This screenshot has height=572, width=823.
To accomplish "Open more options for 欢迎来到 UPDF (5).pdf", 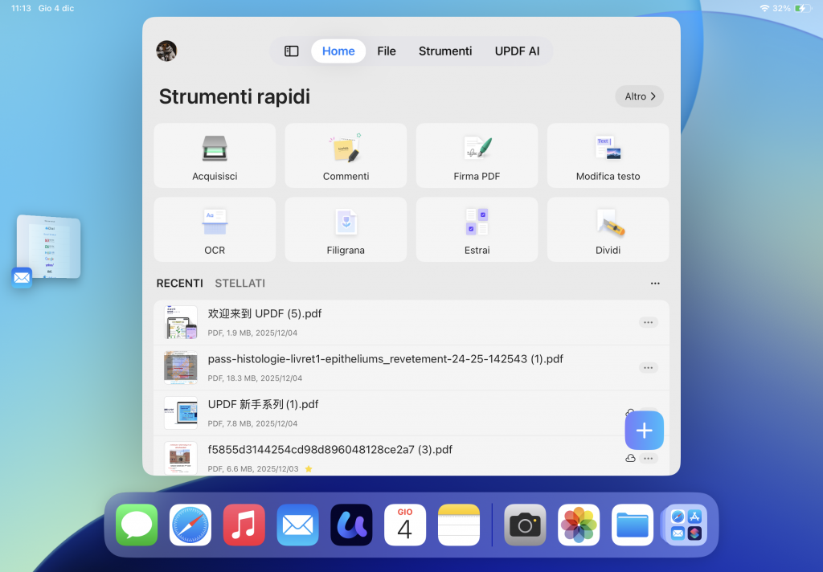I will [649, 322].
